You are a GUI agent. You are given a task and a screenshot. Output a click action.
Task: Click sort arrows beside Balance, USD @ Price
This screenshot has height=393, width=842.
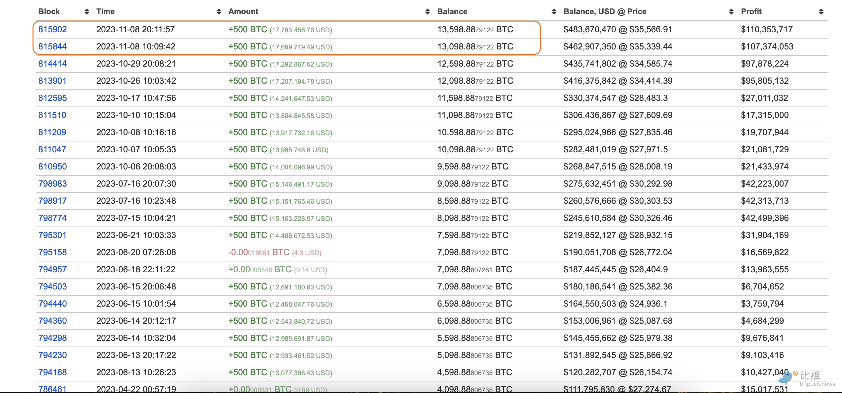[731, 12]
